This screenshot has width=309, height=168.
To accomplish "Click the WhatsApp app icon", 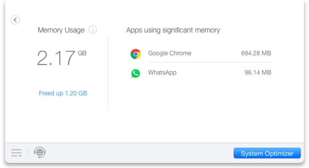I will click(136, 73).
